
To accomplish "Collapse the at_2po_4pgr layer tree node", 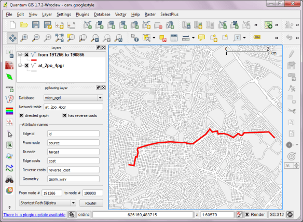I will pos(20,65).
